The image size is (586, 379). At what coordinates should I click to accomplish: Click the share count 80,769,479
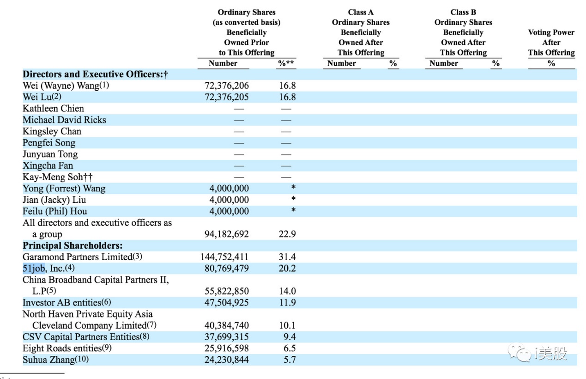pyautogui.click(x=227, y=268)
